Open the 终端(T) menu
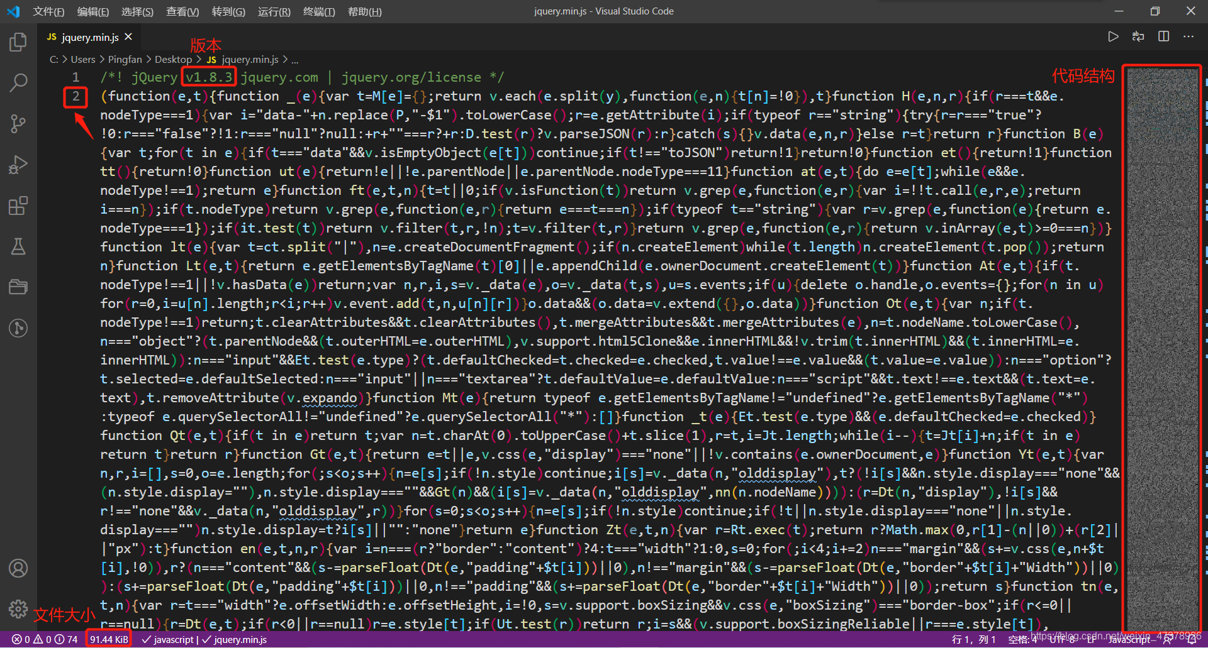The image size is (1208, 648). (319, 11)
